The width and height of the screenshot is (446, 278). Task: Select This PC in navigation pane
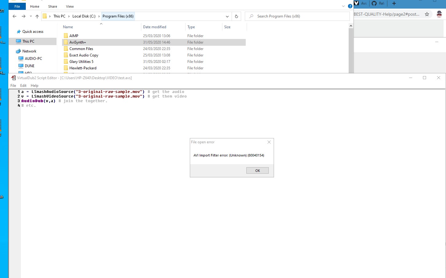tap(28, 41)
